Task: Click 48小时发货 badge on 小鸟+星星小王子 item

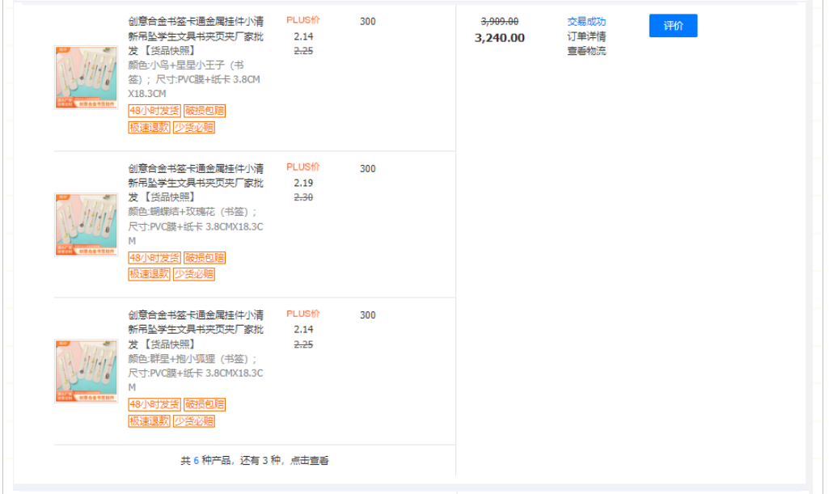Action: [154, 111]
